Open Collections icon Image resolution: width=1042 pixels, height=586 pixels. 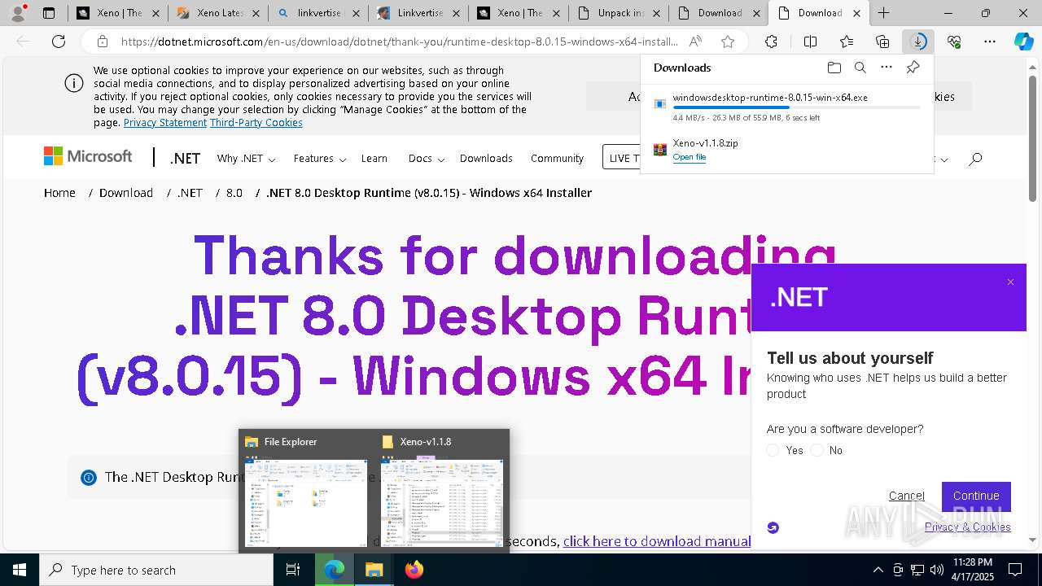click(x=882, y=42)
